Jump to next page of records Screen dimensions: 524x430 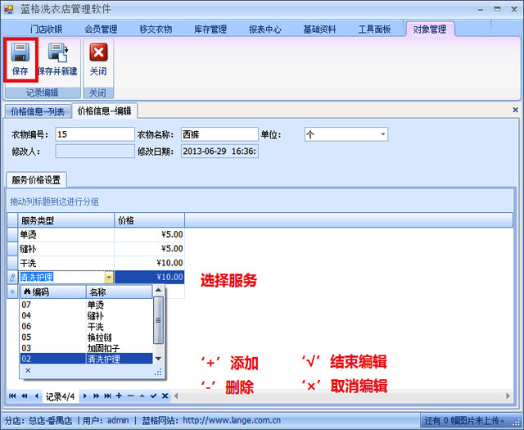pos(97,396)
